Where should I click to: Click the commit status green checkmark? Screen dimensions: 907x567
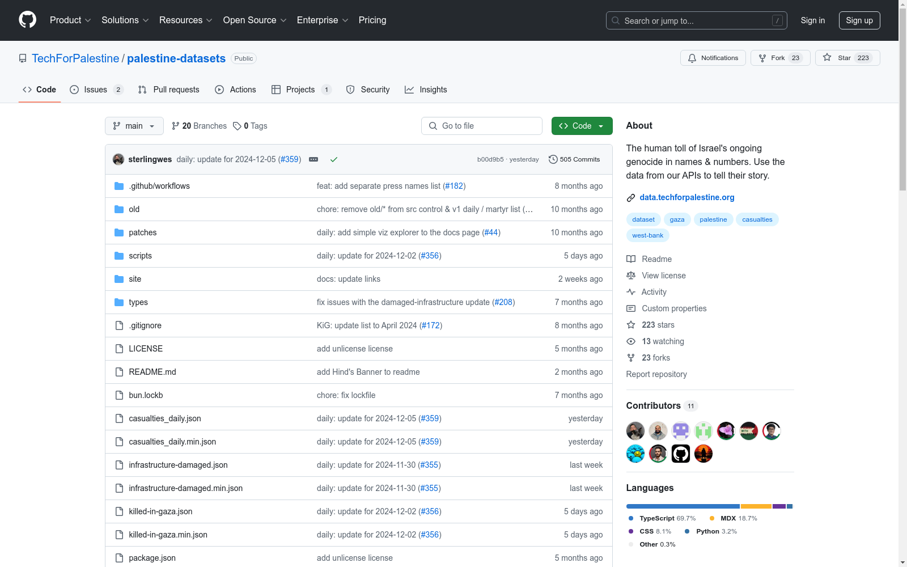click(x=334, y=159)
